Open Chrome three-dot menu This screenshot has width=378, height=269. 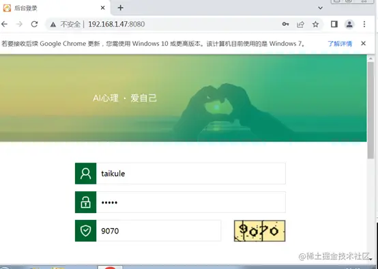click(364, 24)
